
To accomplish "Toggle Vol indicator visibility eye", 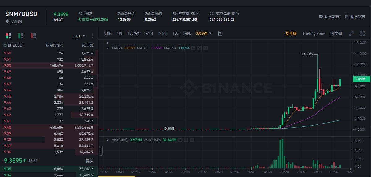I will 180,140.
